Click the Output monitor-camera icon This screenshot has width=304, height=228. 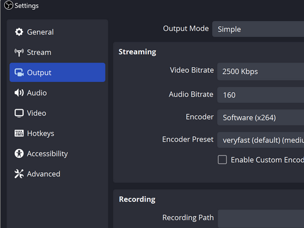coord(19,72)
